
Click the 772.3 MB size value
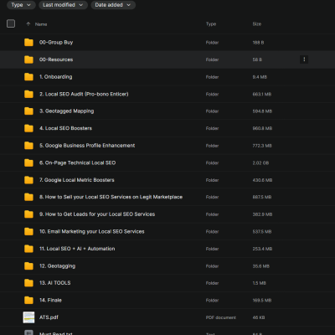point(262,146)
